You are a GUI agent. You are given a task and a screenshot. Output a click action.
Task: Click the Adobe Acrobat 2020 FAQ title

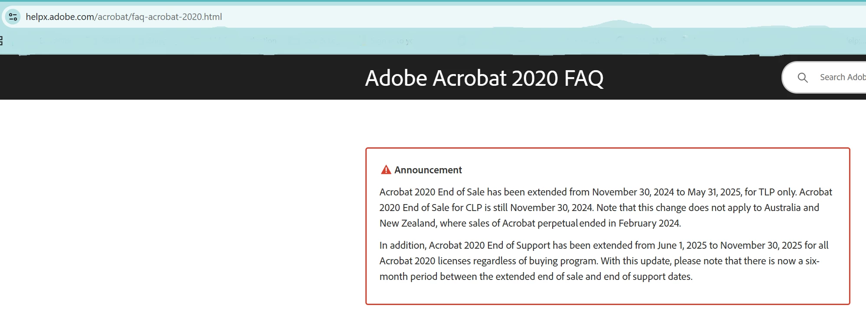pos(484,78)
